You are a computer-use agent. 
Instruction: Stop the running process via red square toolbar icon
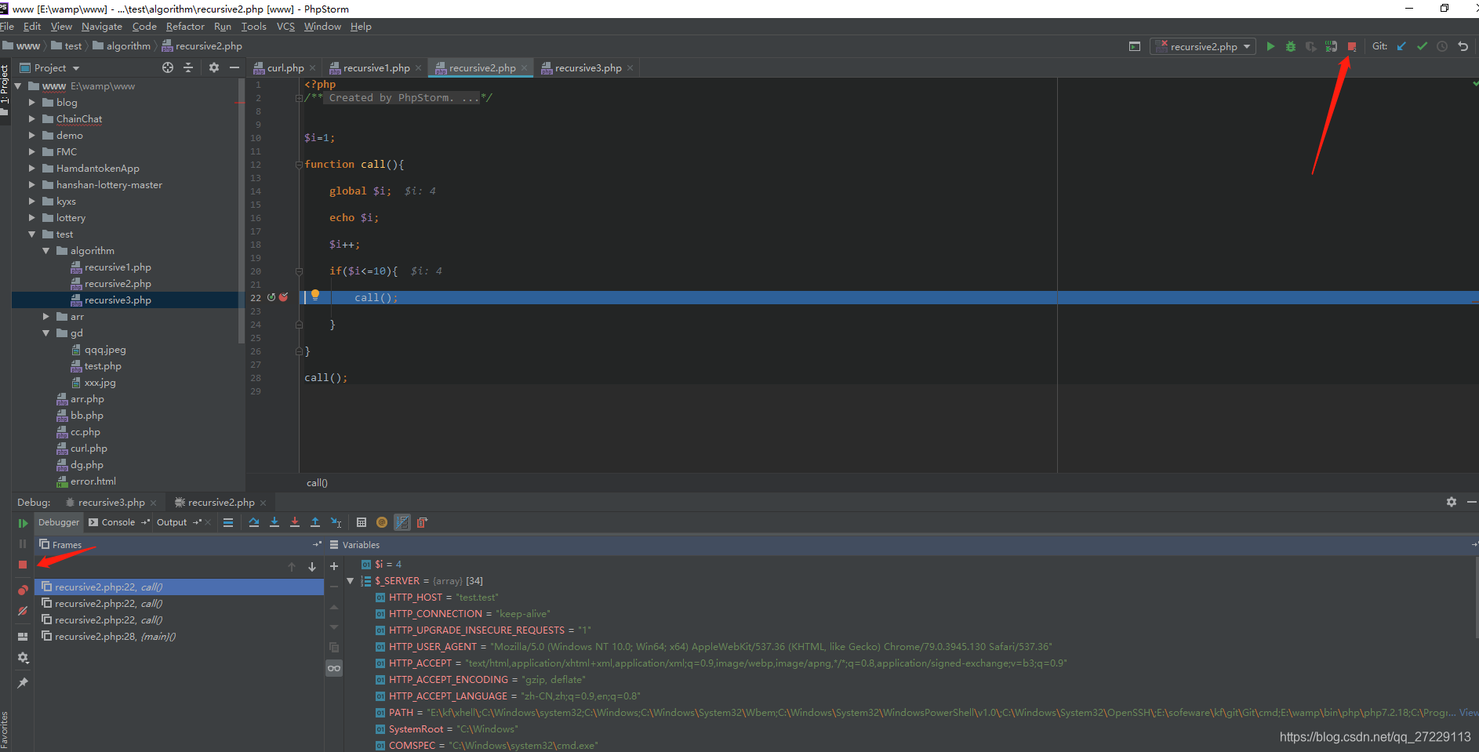point(1351,46)
